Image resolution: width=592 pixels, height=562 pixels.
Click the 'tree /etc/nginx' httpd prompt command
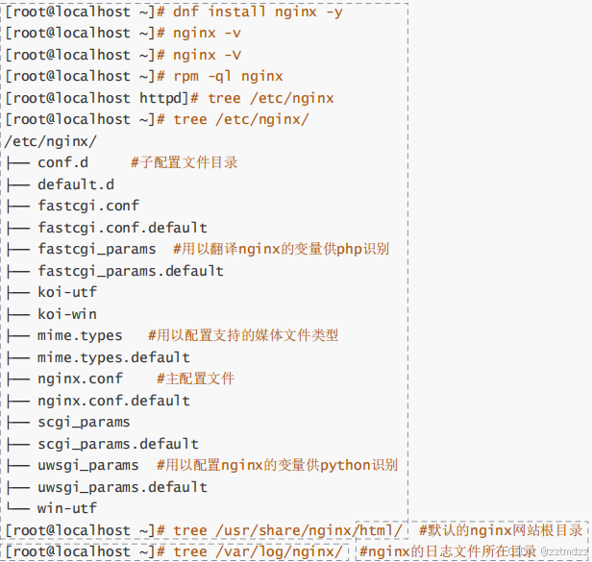[271, 98]
